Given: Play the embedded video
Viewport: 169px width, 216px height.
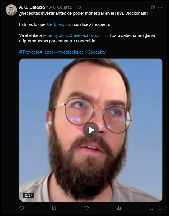Looking at the screenshot, I should tap(91, 130).
